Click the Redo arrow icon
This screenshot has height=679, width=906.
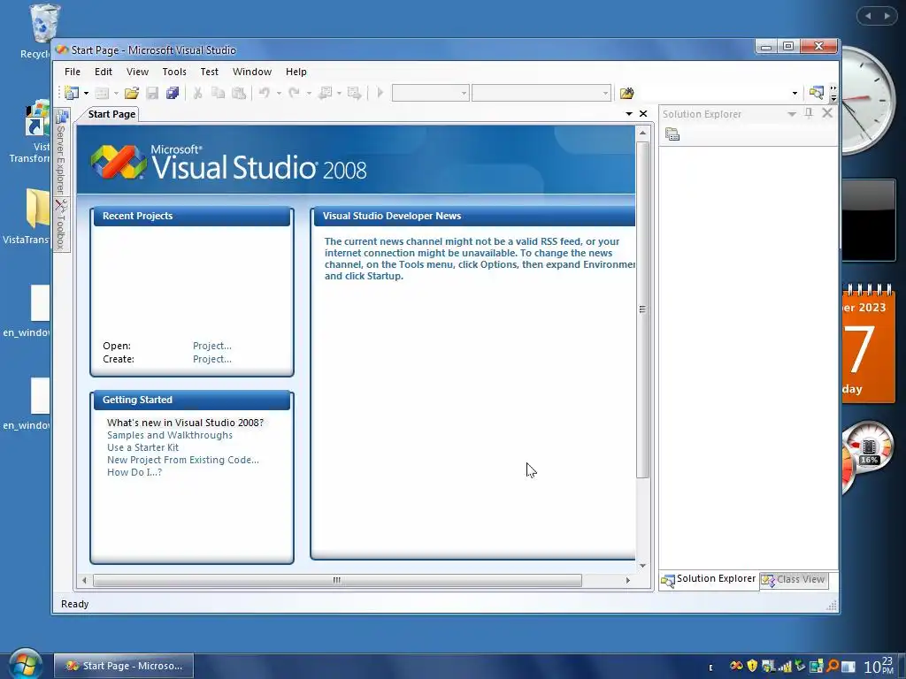click(x=294, y=93)
